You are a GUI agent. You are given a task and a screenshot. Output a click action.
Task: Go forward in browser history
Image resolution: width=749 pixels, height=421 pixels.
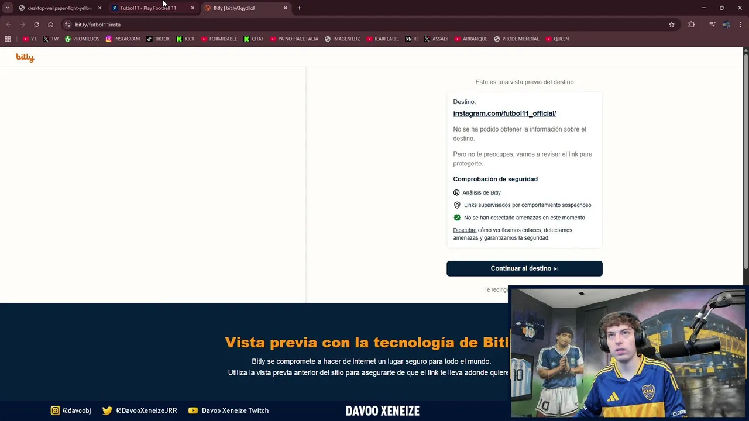tap(22, 25)
